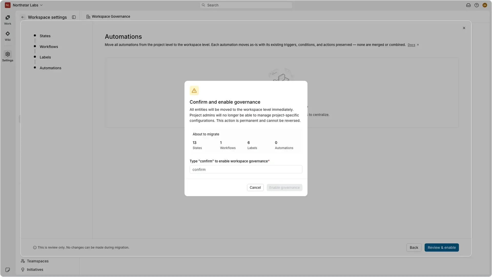
Task: Cancel the confirm governance dialog
Action: 255,187
